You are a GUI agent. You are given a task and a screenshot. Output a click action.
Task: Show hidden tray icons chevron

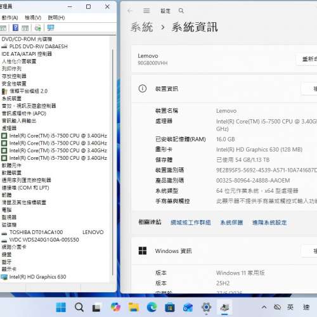coord(264,307)
